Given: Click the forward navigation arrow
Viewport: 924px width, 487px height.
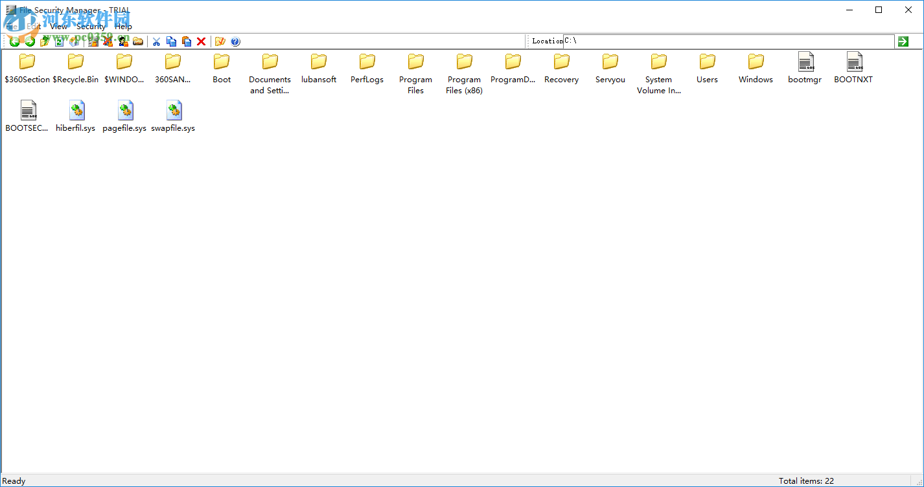Looking at the screenshot, I should point(30,41).
